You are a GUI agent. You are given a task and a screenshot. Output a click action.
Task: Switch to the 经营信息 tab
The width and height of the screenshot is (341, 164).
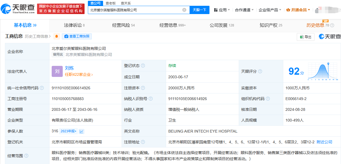click(x=173, y=25)
